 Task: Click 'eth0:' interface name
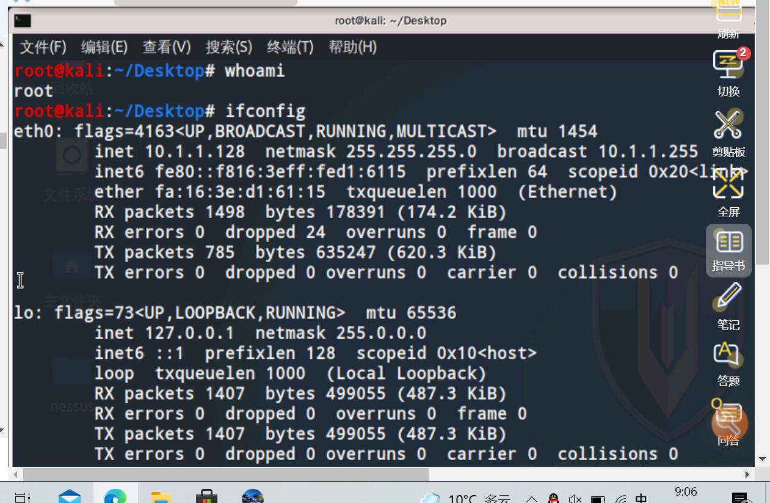[x=38, y=131]
